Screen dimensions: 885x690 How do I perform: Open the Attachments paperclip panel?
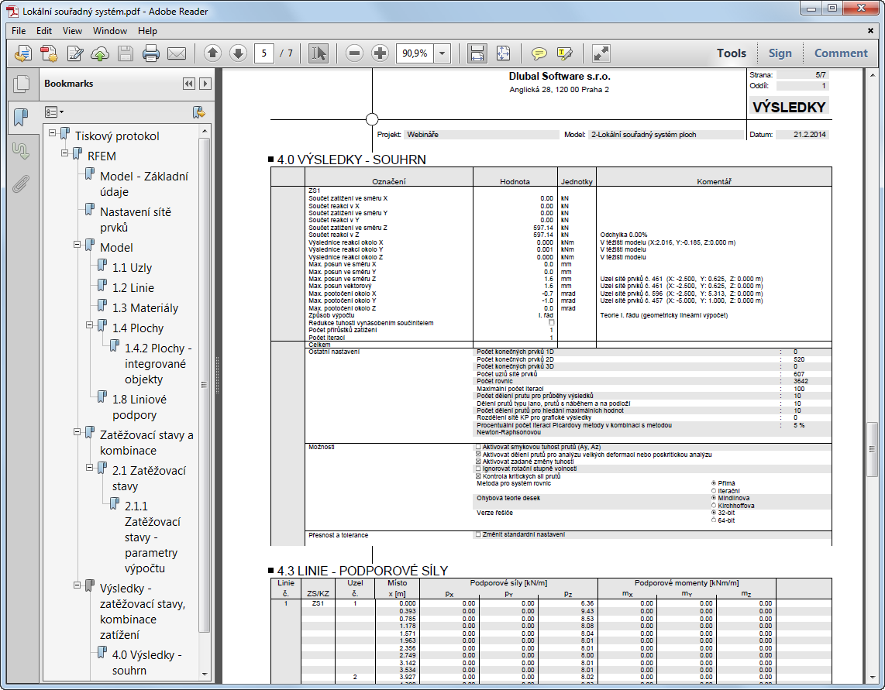click(x=21, y=184)
